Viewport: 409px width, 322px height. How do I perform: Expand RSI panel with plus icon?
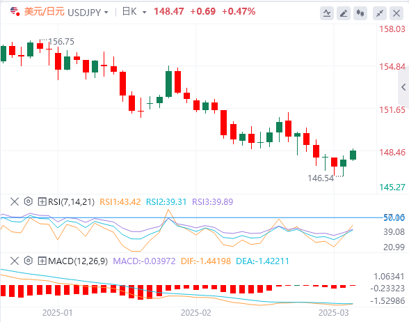pos(42,201)
